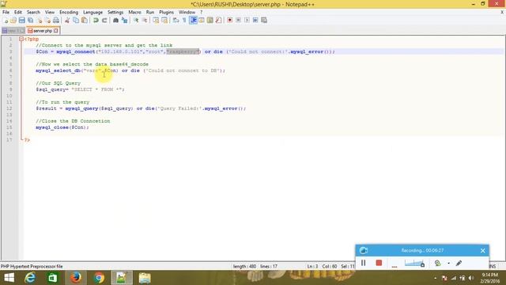
Task: Click the $sql_query SELECT line
Action: click(x=80, y=89)
